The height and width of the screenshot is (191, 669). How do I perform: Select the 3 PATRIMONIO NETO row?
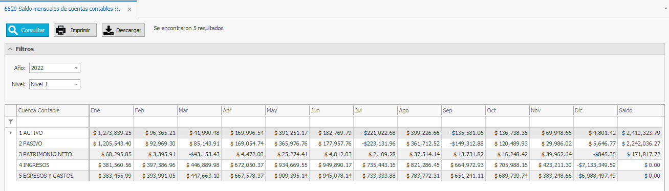coord(333,154)
